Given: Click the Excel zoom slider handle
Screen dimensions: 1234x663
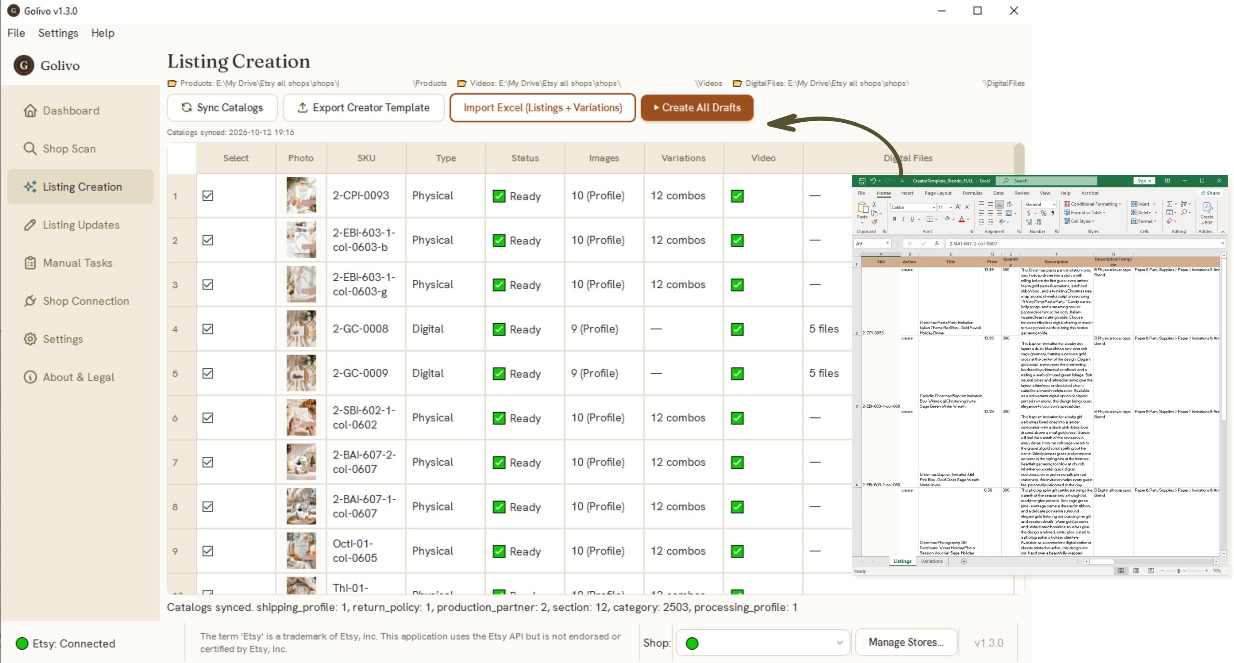Looking at the screenshot, I should click(1179, 571).
